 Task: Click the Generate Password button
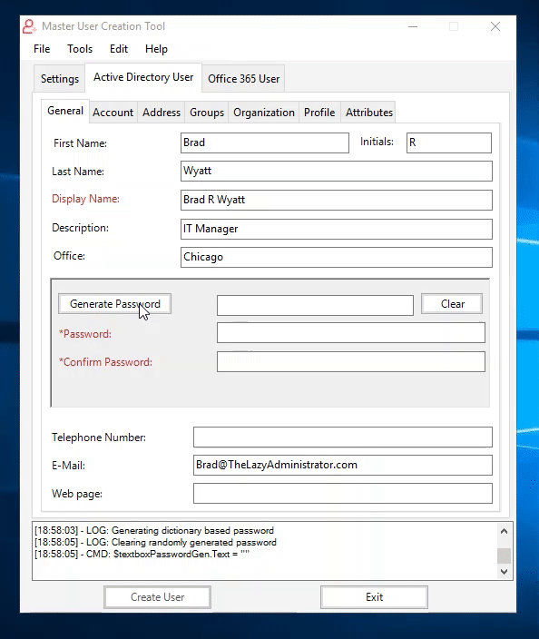click(115, 303)
